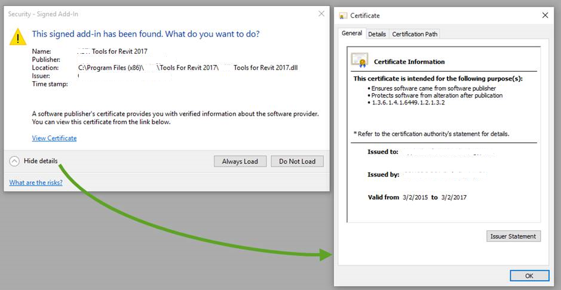The image size is (561, 290).
Task: Click the Issued by: label
Action: tap(383, 175)
